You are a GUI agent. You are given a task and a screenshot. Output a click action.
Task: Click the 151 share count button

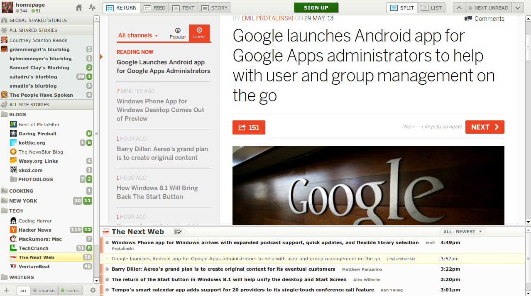(x=249, y=127)
